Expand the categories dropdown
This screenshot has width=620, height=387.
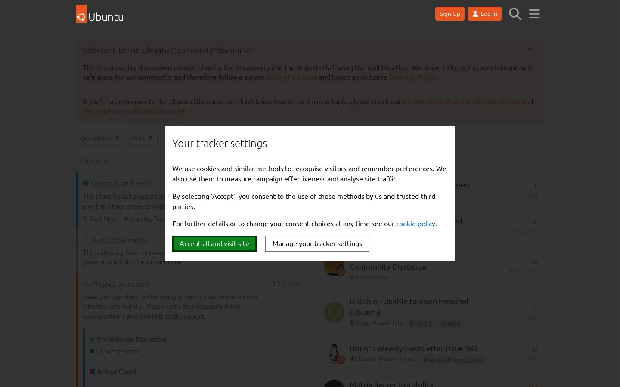100,138
